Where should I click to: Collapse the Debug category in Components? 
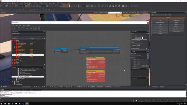click(13, 41)
